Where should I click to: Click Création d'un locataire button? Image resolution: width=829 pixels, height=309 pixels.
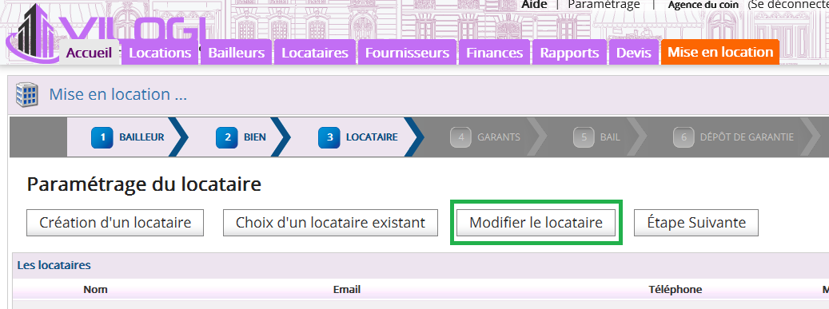click(115, 223)
